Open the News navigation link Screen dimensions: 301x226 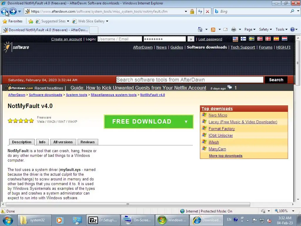161,47
